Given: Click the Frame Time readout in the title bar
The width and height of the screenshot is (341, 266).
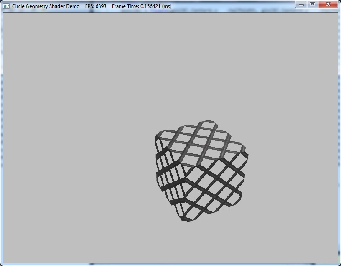Looking at the screenshot, I should tap(142, 6).
